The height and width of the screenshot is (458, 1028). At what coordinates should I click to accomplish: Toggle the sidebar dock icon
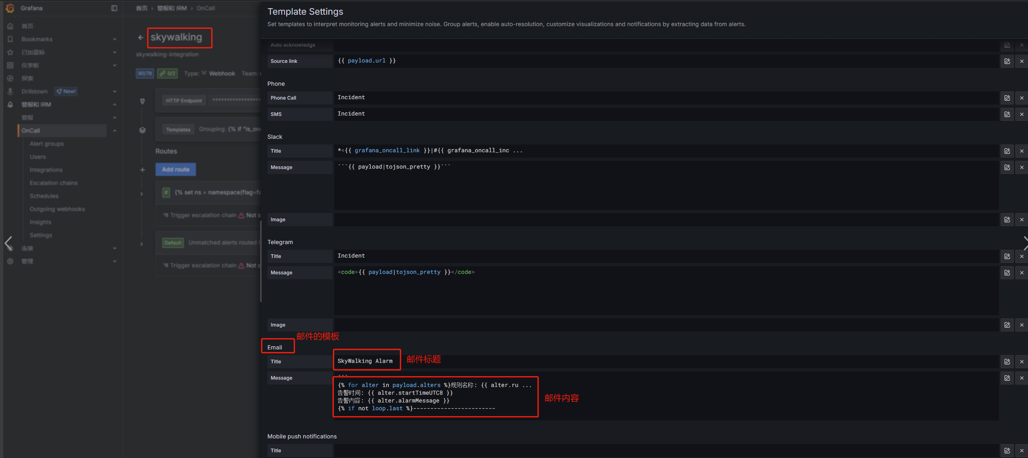(114, 8)
